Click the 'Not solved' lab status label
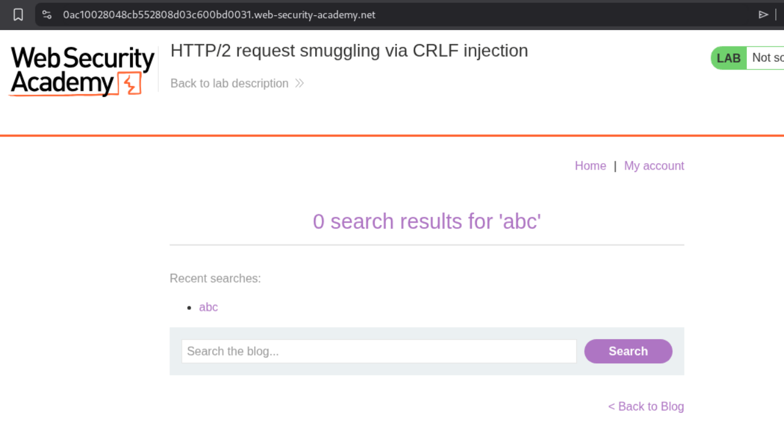Screen dimensions: 784x441 (x=767, y=58)
